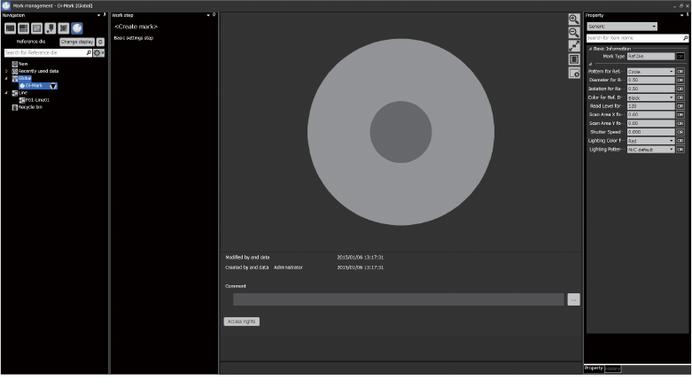Expand the Recently used data node

point(6,71)
